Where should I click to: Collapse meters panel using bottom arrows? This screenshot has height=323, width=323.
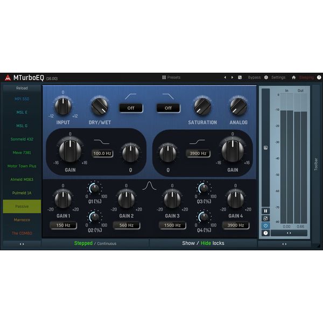(284, 244)
